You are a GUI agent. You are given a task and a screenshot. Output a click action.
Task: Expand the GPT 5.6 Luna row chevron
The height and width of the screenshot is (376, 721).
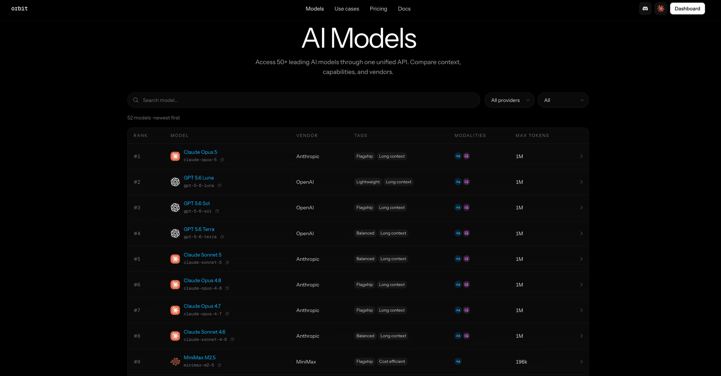(581, 182)
